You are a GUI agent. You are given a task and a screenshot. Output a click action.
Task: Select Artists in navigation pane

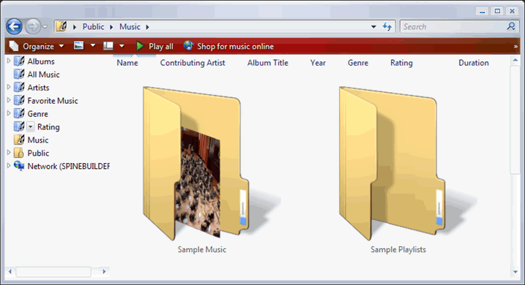click(38, 88)
